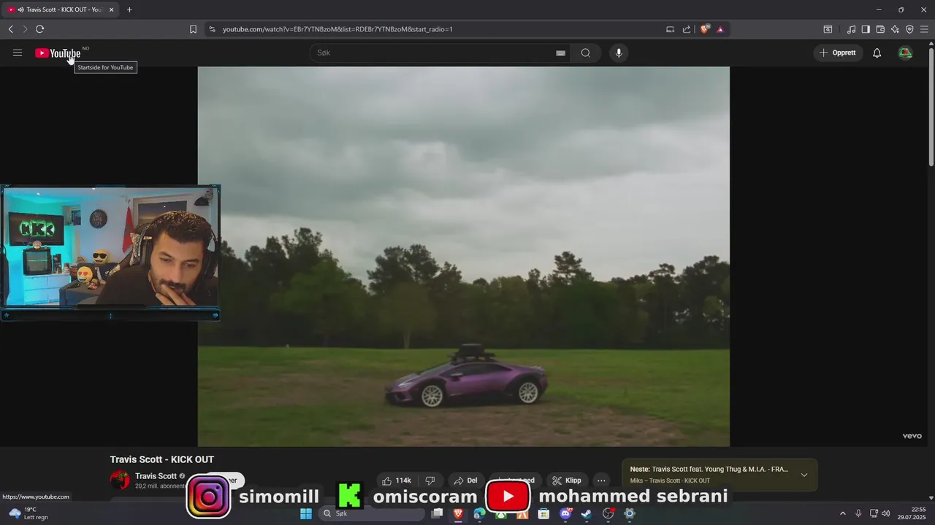Screen dimensions: 935x525
Task: Open the volume speaker icon
Action: click(x=886, y=513)
